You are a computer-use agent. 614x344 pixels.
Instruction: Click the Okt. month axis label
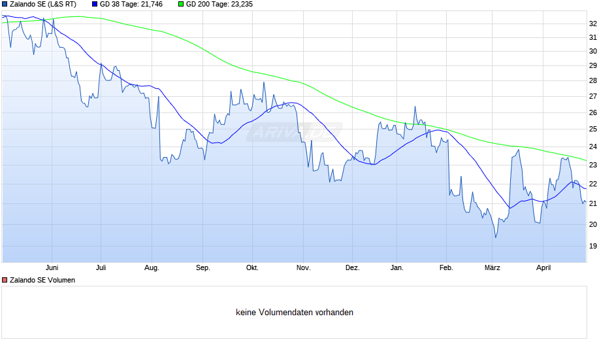(x=252, y=267)
